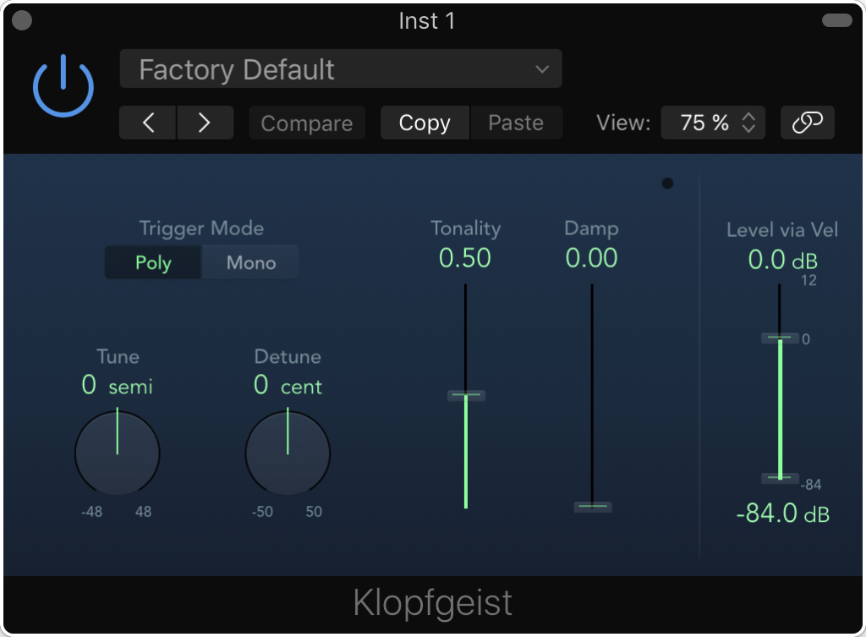The height and width of the screenshot is (637, 866).
Task: Click the Damp slider handle
Action: (593, 507)
